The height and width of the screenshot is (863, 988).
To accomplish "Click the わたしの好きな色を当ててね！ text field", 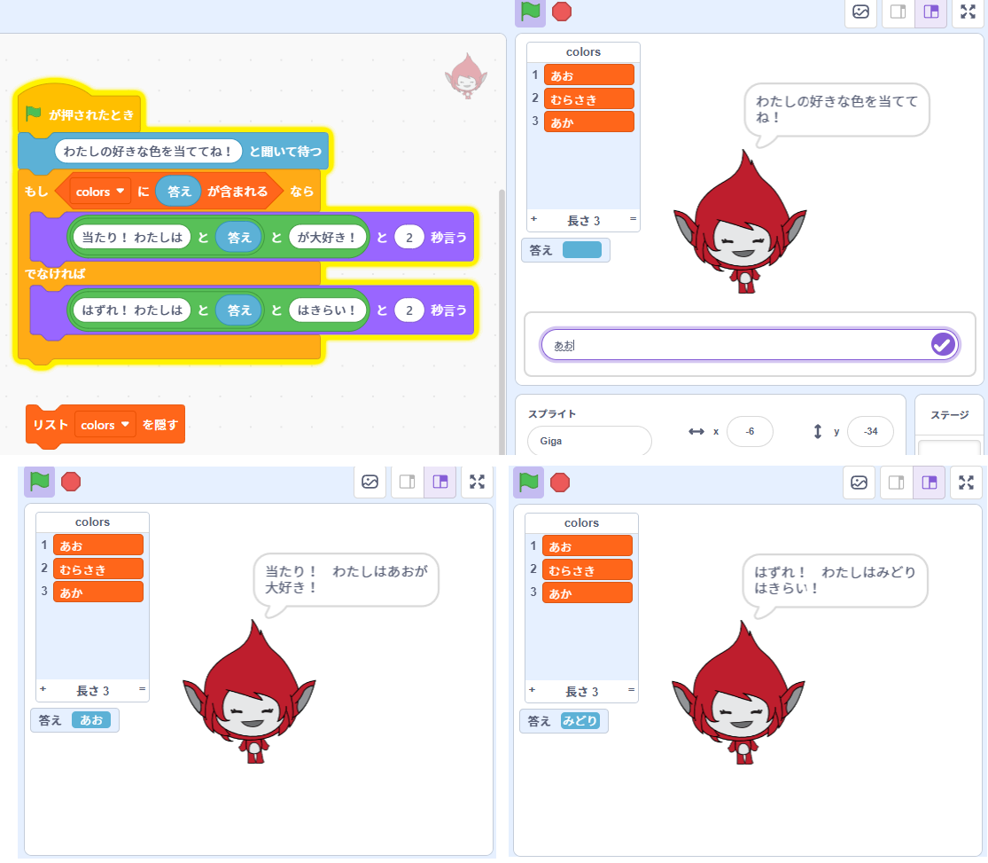I will click(x=148, y=152).
